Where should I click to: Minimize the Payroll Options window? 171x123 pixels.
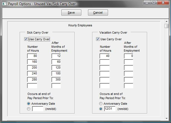147,2
